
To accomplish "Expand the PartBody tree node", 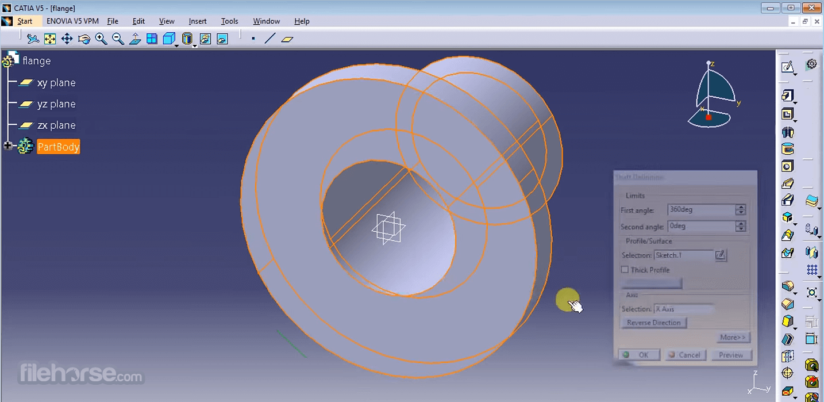I will 7,146.
